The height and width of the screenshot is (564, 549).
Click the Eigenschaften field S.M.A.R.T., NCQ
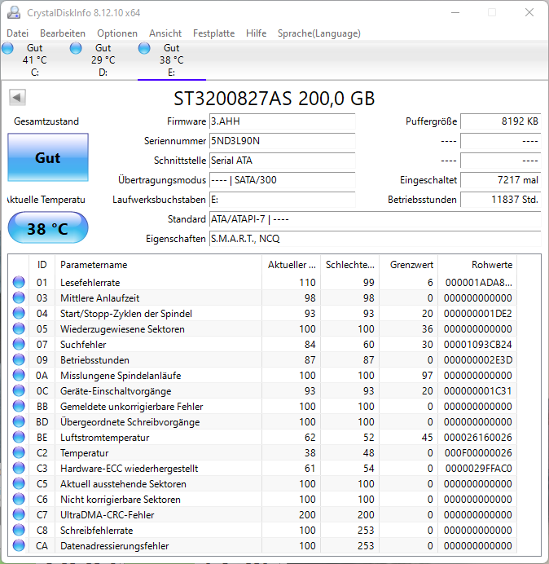(x=376, y=239)
